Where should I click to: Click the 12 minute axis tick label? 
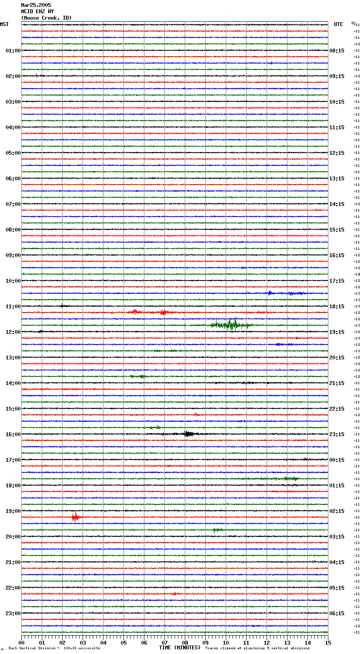pos(267,642)
